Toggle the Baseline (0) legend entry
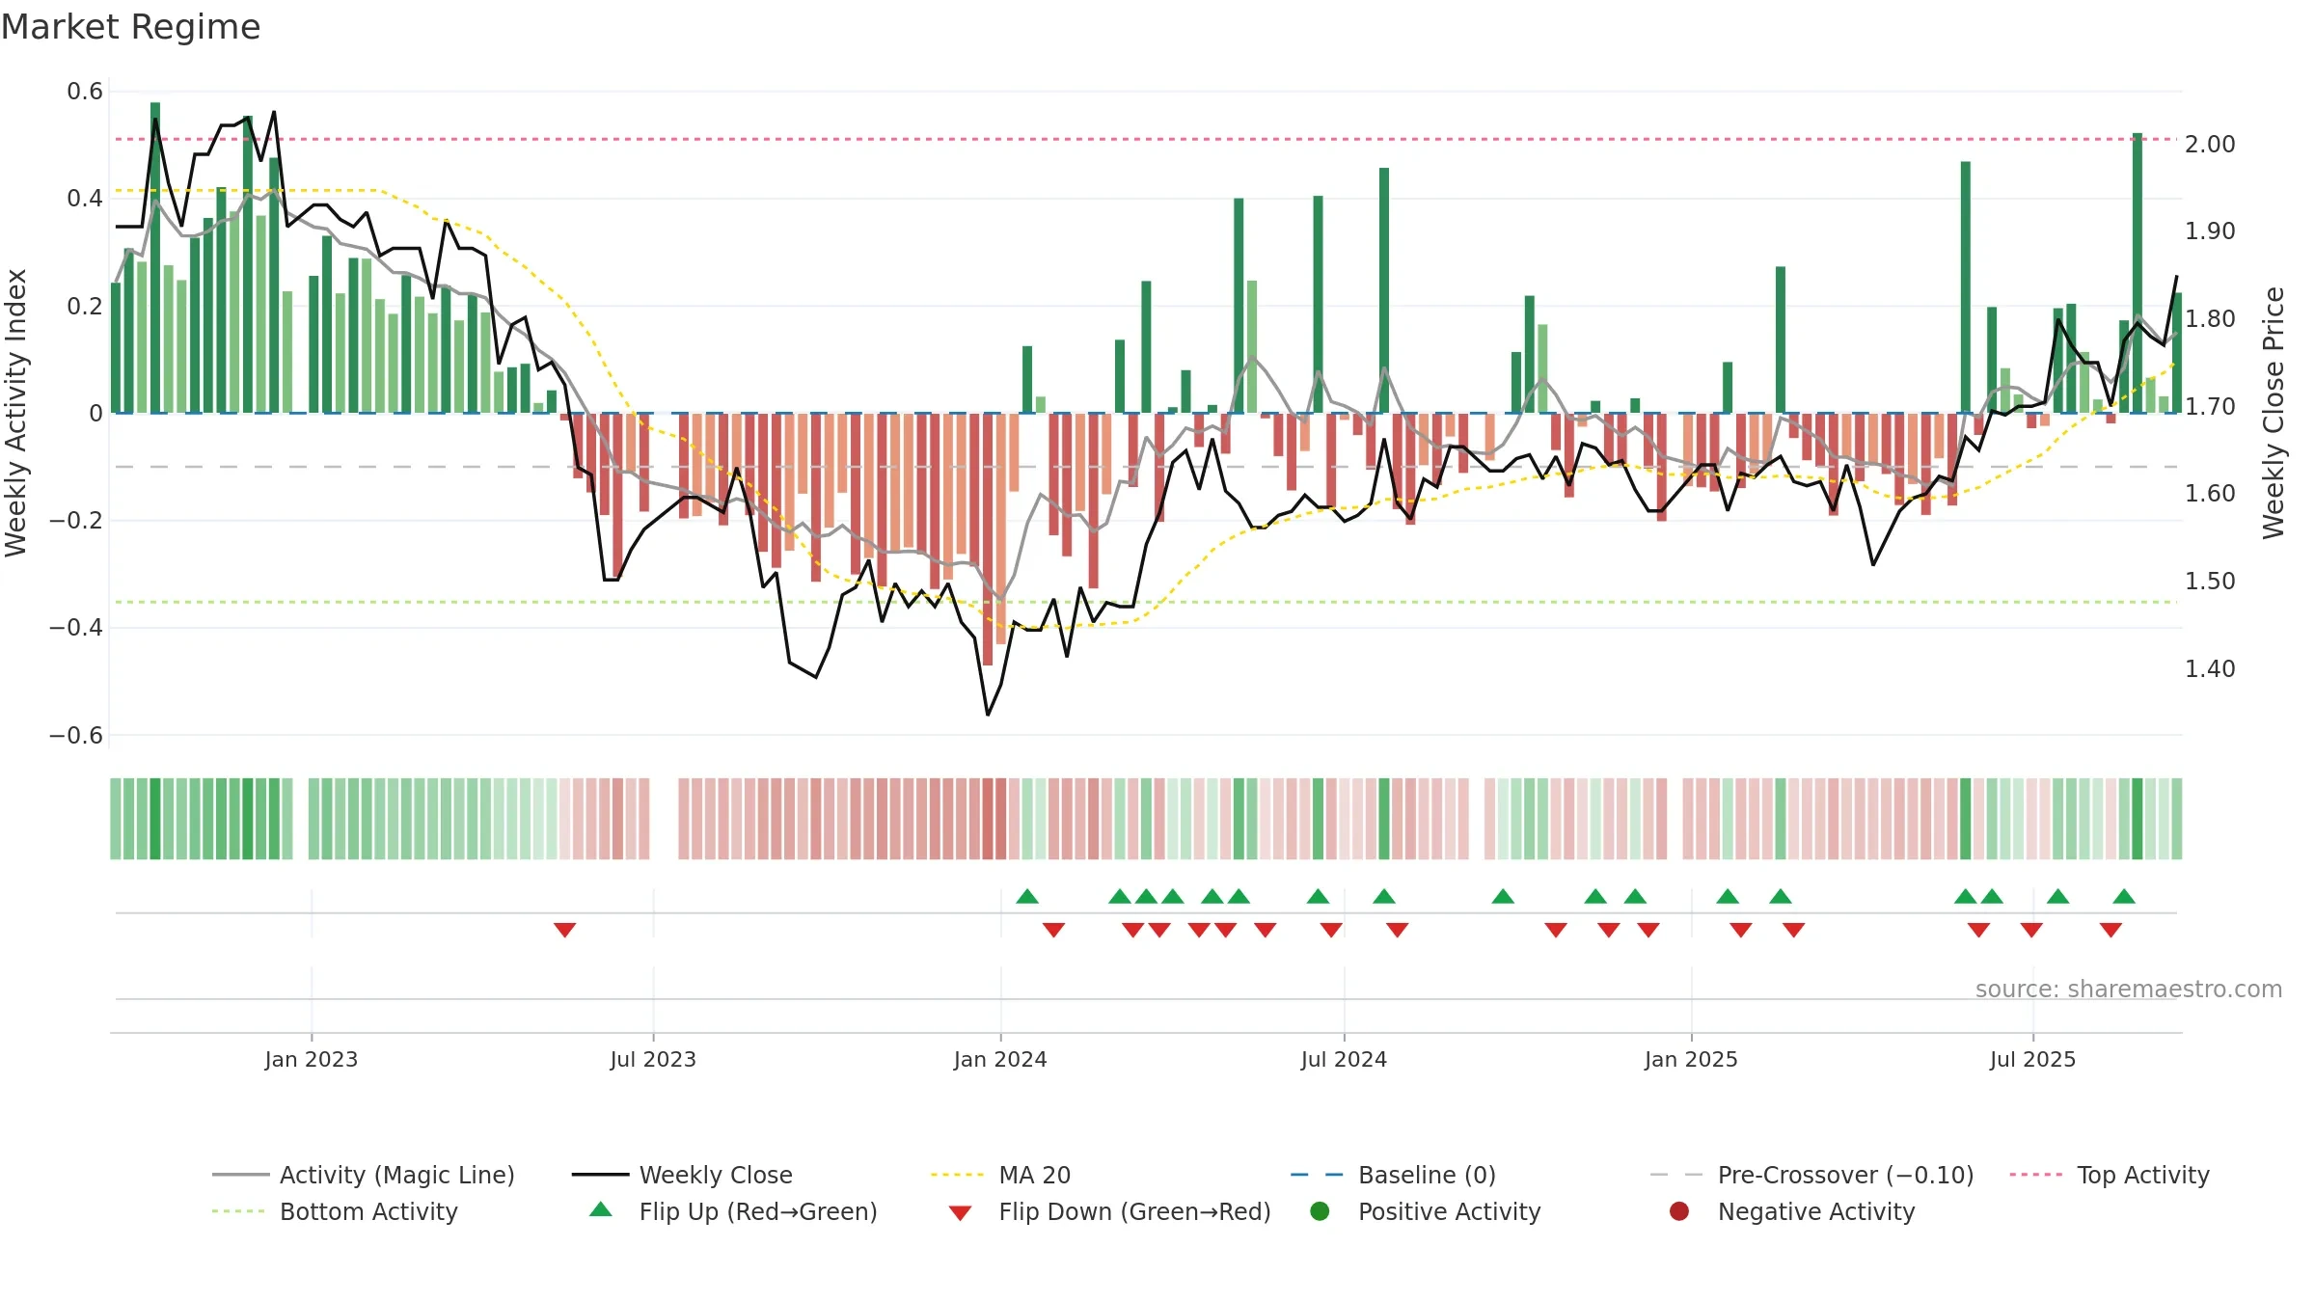Viewport: 2315px width, 1302px height. pyautogui.click(x=1394, y=1175)
